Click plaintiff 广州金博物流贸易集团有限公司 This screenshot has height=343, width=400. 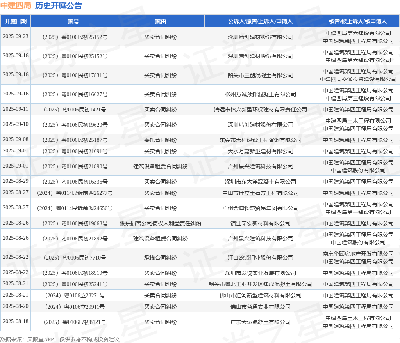coord(261,209)
